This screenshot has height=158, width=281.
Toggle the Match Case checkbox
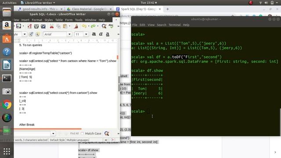coord(82,133)
